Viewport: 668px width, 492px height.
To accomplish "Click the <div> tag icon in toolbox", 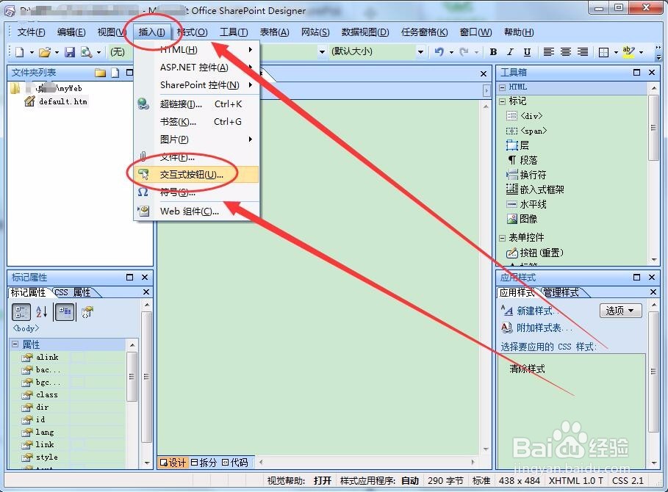I will 511,116.
